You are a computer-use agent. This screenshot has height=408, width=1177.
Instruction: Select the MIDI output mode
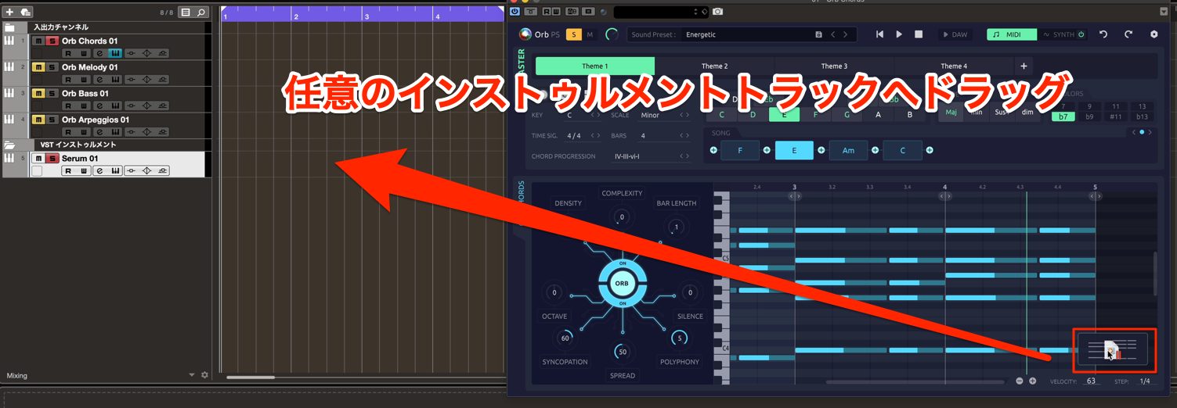click(1012, 34)
